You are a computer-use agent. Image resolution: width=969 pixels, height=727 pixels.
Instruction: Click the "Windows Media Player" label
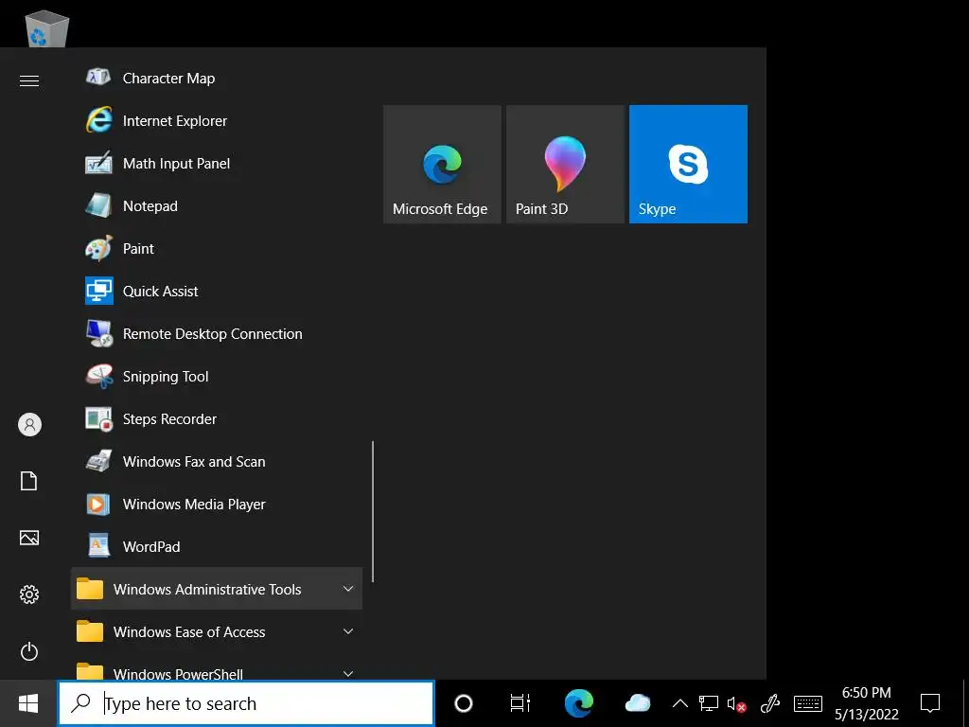click(194, 505)
